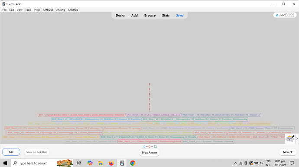299x167 pixels.
Task: Open File Explorer from the taskbar
Action: click(x=101, y=163)
